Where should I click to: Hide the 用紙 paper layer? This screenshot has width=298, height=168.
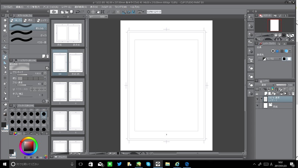257,106
